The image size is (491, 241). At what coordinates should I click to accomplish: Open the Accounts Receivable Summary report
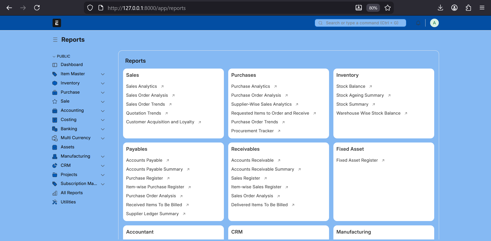pyautogui.click(x=263, y=169)
